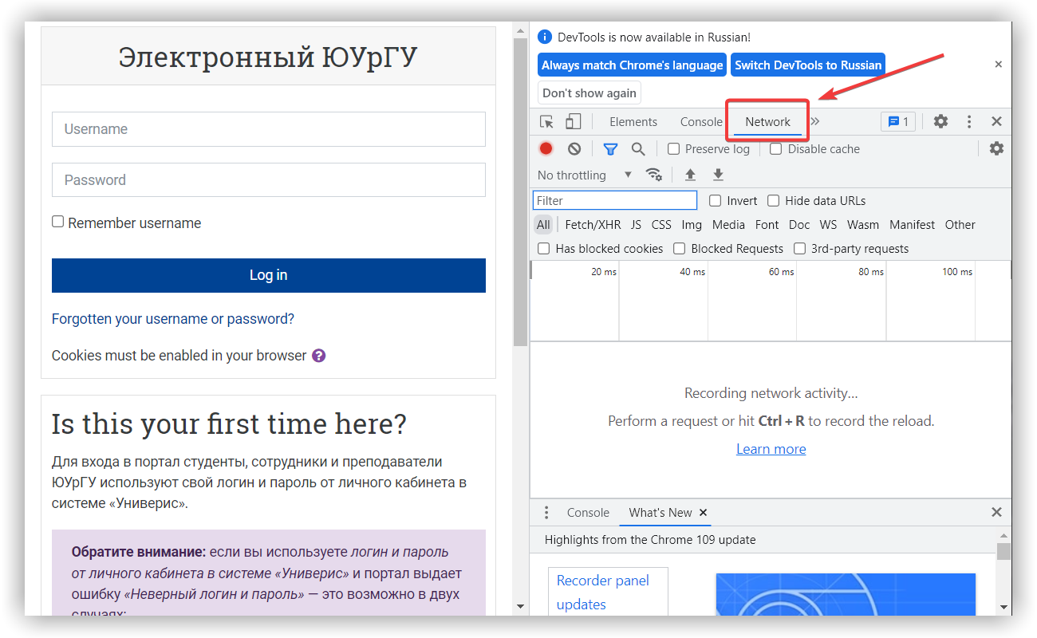The width and height of the screenshot is (1037, 638).
Task: Check Hide data URLs checkbox
Action: 773,200
